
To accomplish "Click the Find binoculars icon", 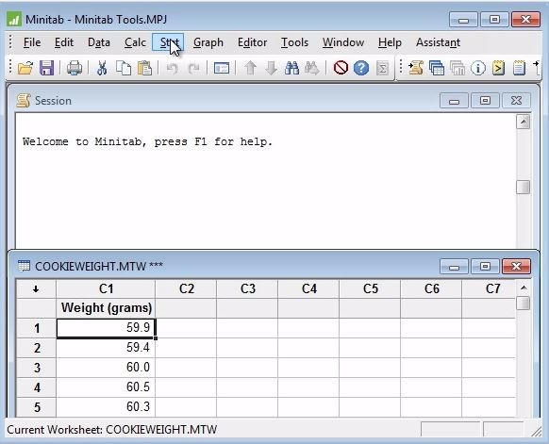I will click(x=291, y=68).
